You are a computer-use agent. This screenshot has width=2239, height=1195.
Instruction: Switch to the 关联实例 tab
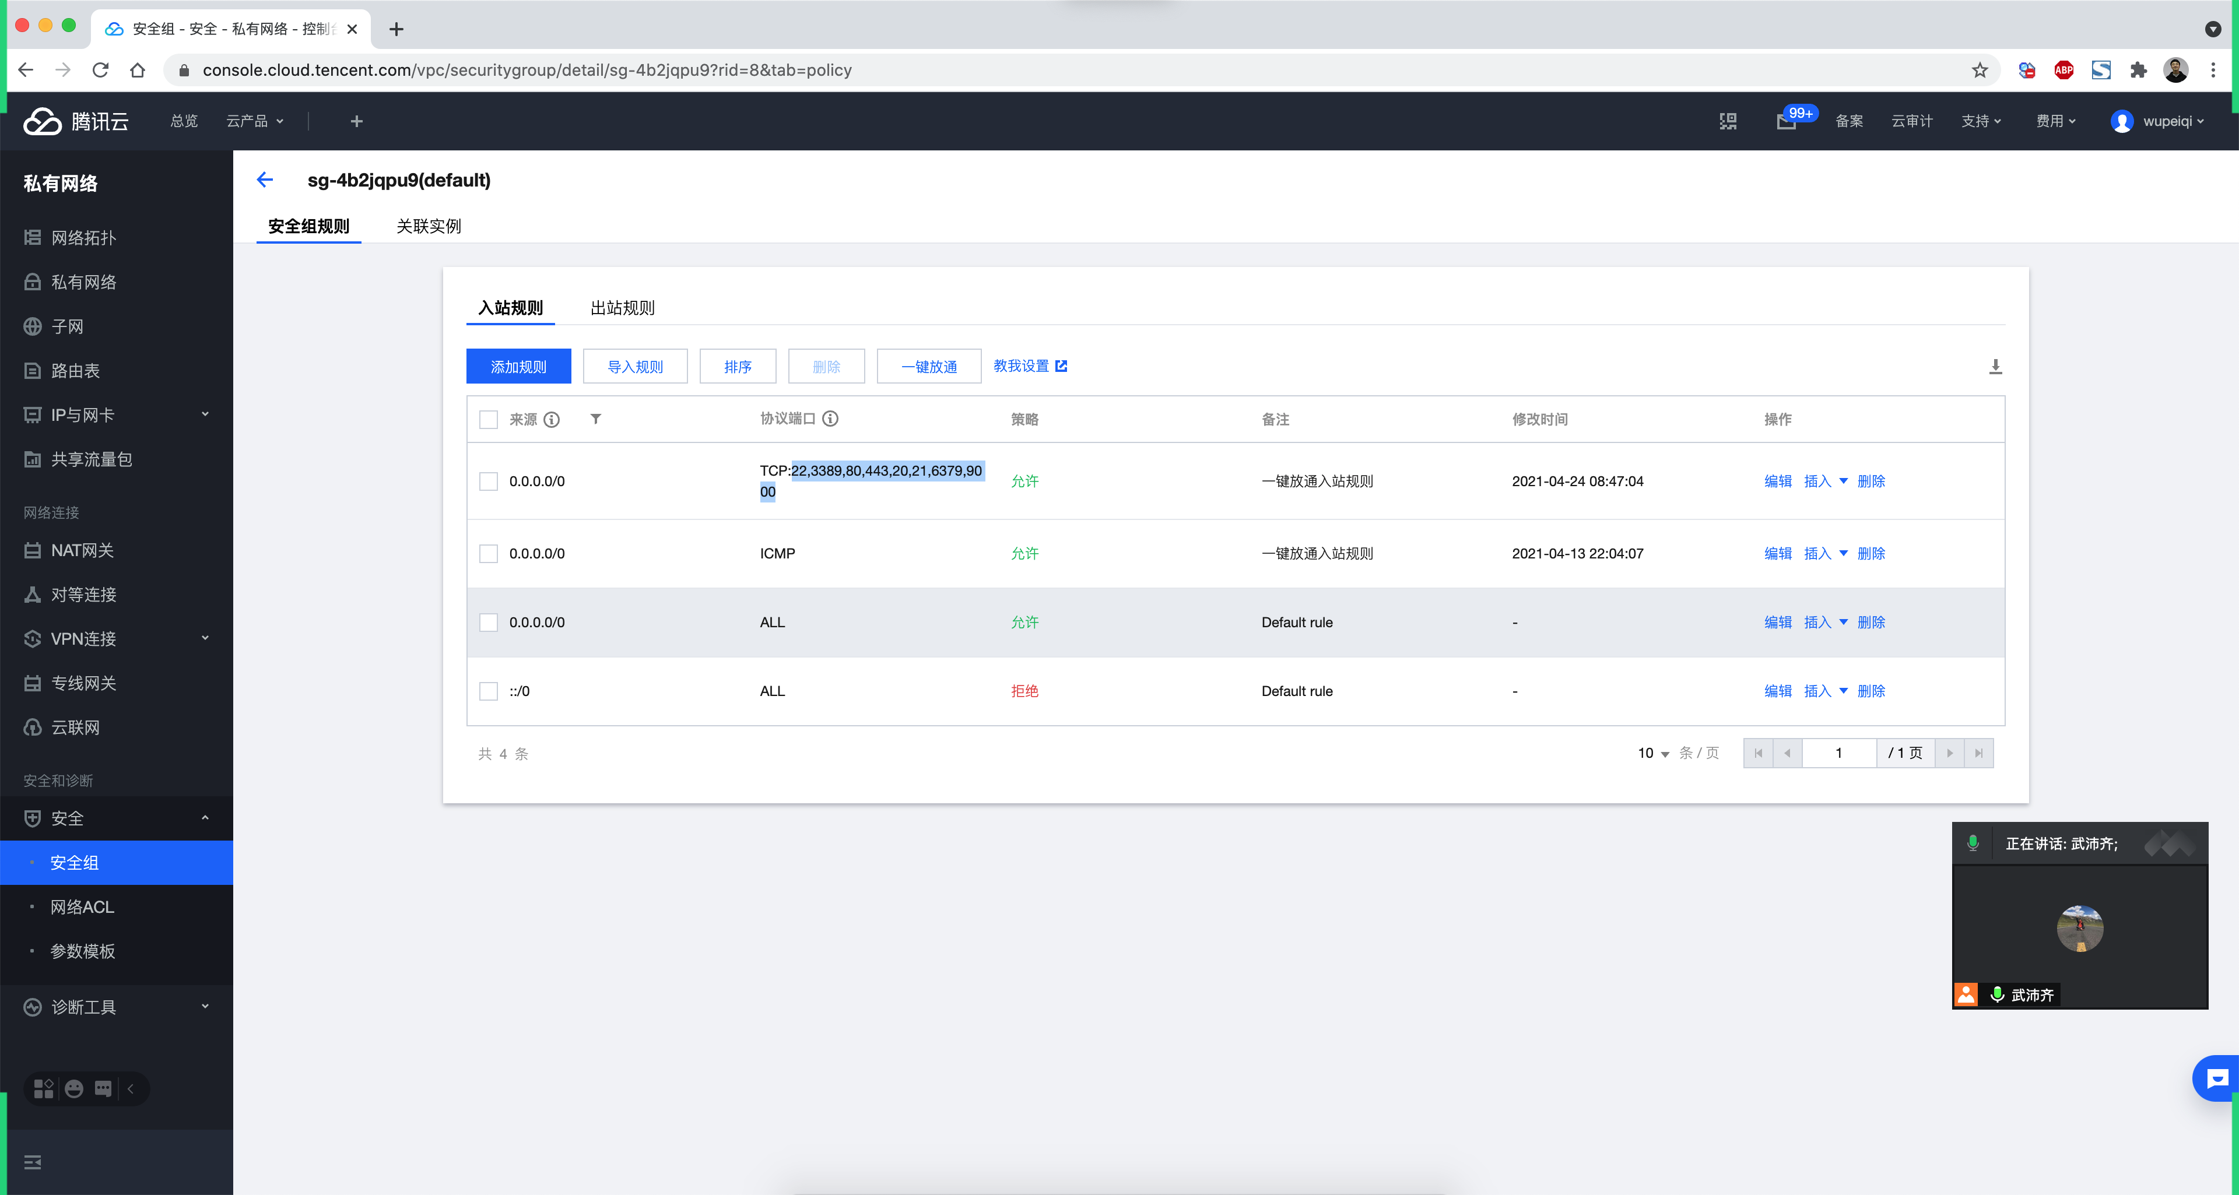[429, 226]
